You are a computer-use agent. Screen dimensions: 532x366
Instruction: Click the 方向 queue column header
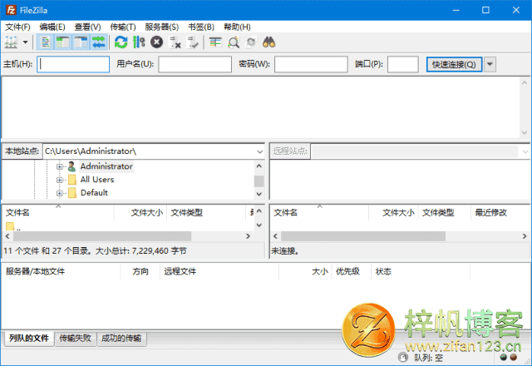coord(140,271)
